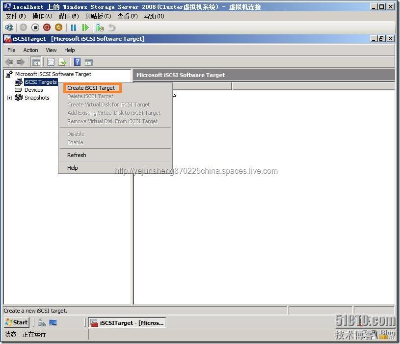Open the 操作(A) menu
This screenshot has height=344, width=400.
coord(42,16)
